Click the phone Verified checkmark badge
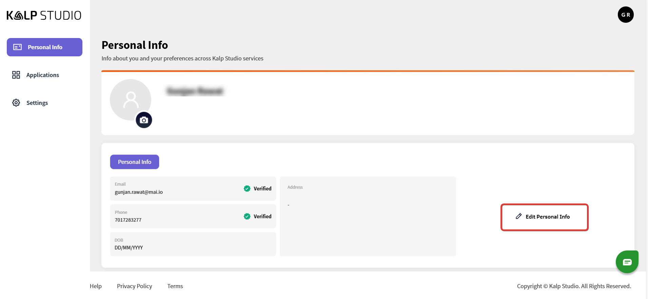The width and height of the screenshot is (648, 299). (x=247, y=216)
